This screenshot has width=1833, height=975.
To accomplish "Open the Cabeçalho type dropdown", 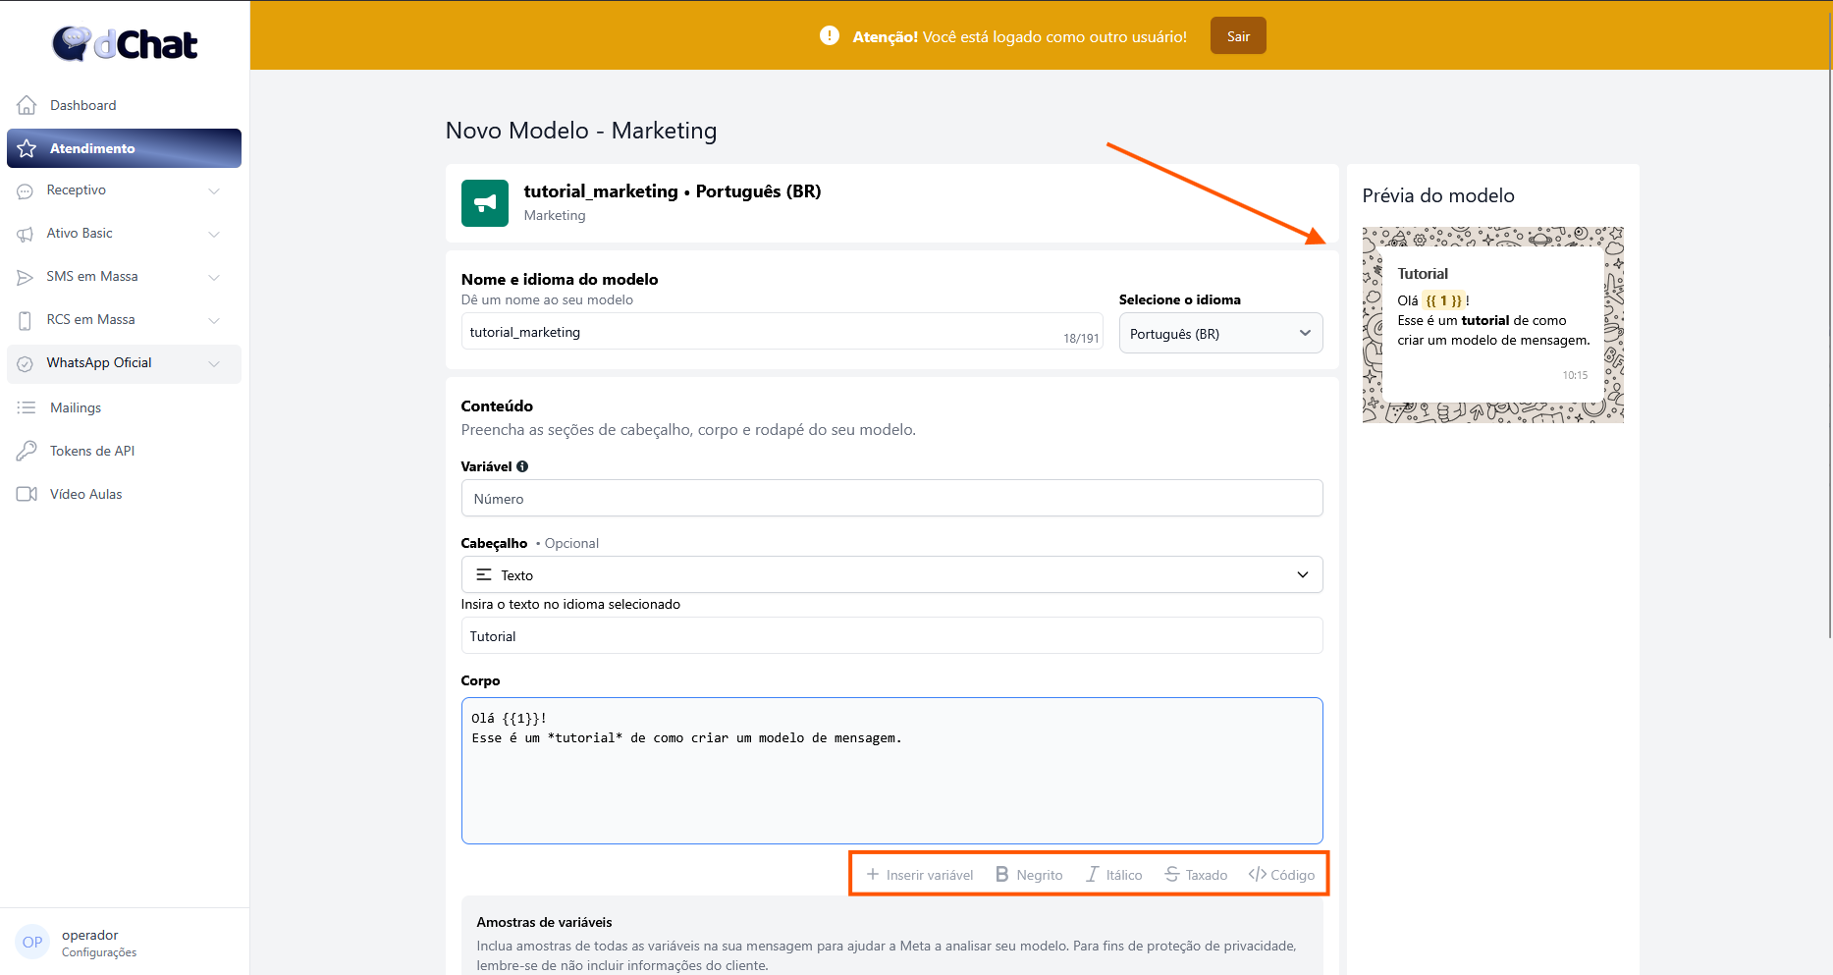I will click(891, 575).
